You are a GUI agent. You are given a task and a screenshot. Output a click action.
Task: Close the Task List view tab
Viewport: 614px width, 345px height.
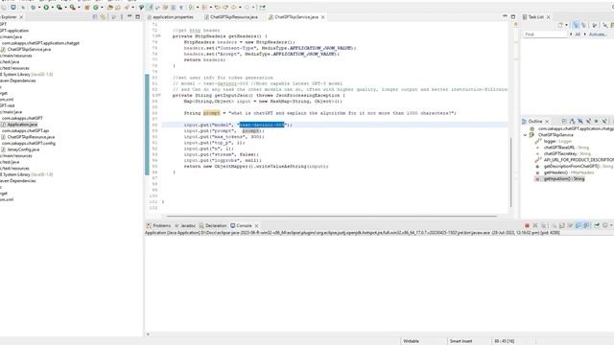coord(548,17)
